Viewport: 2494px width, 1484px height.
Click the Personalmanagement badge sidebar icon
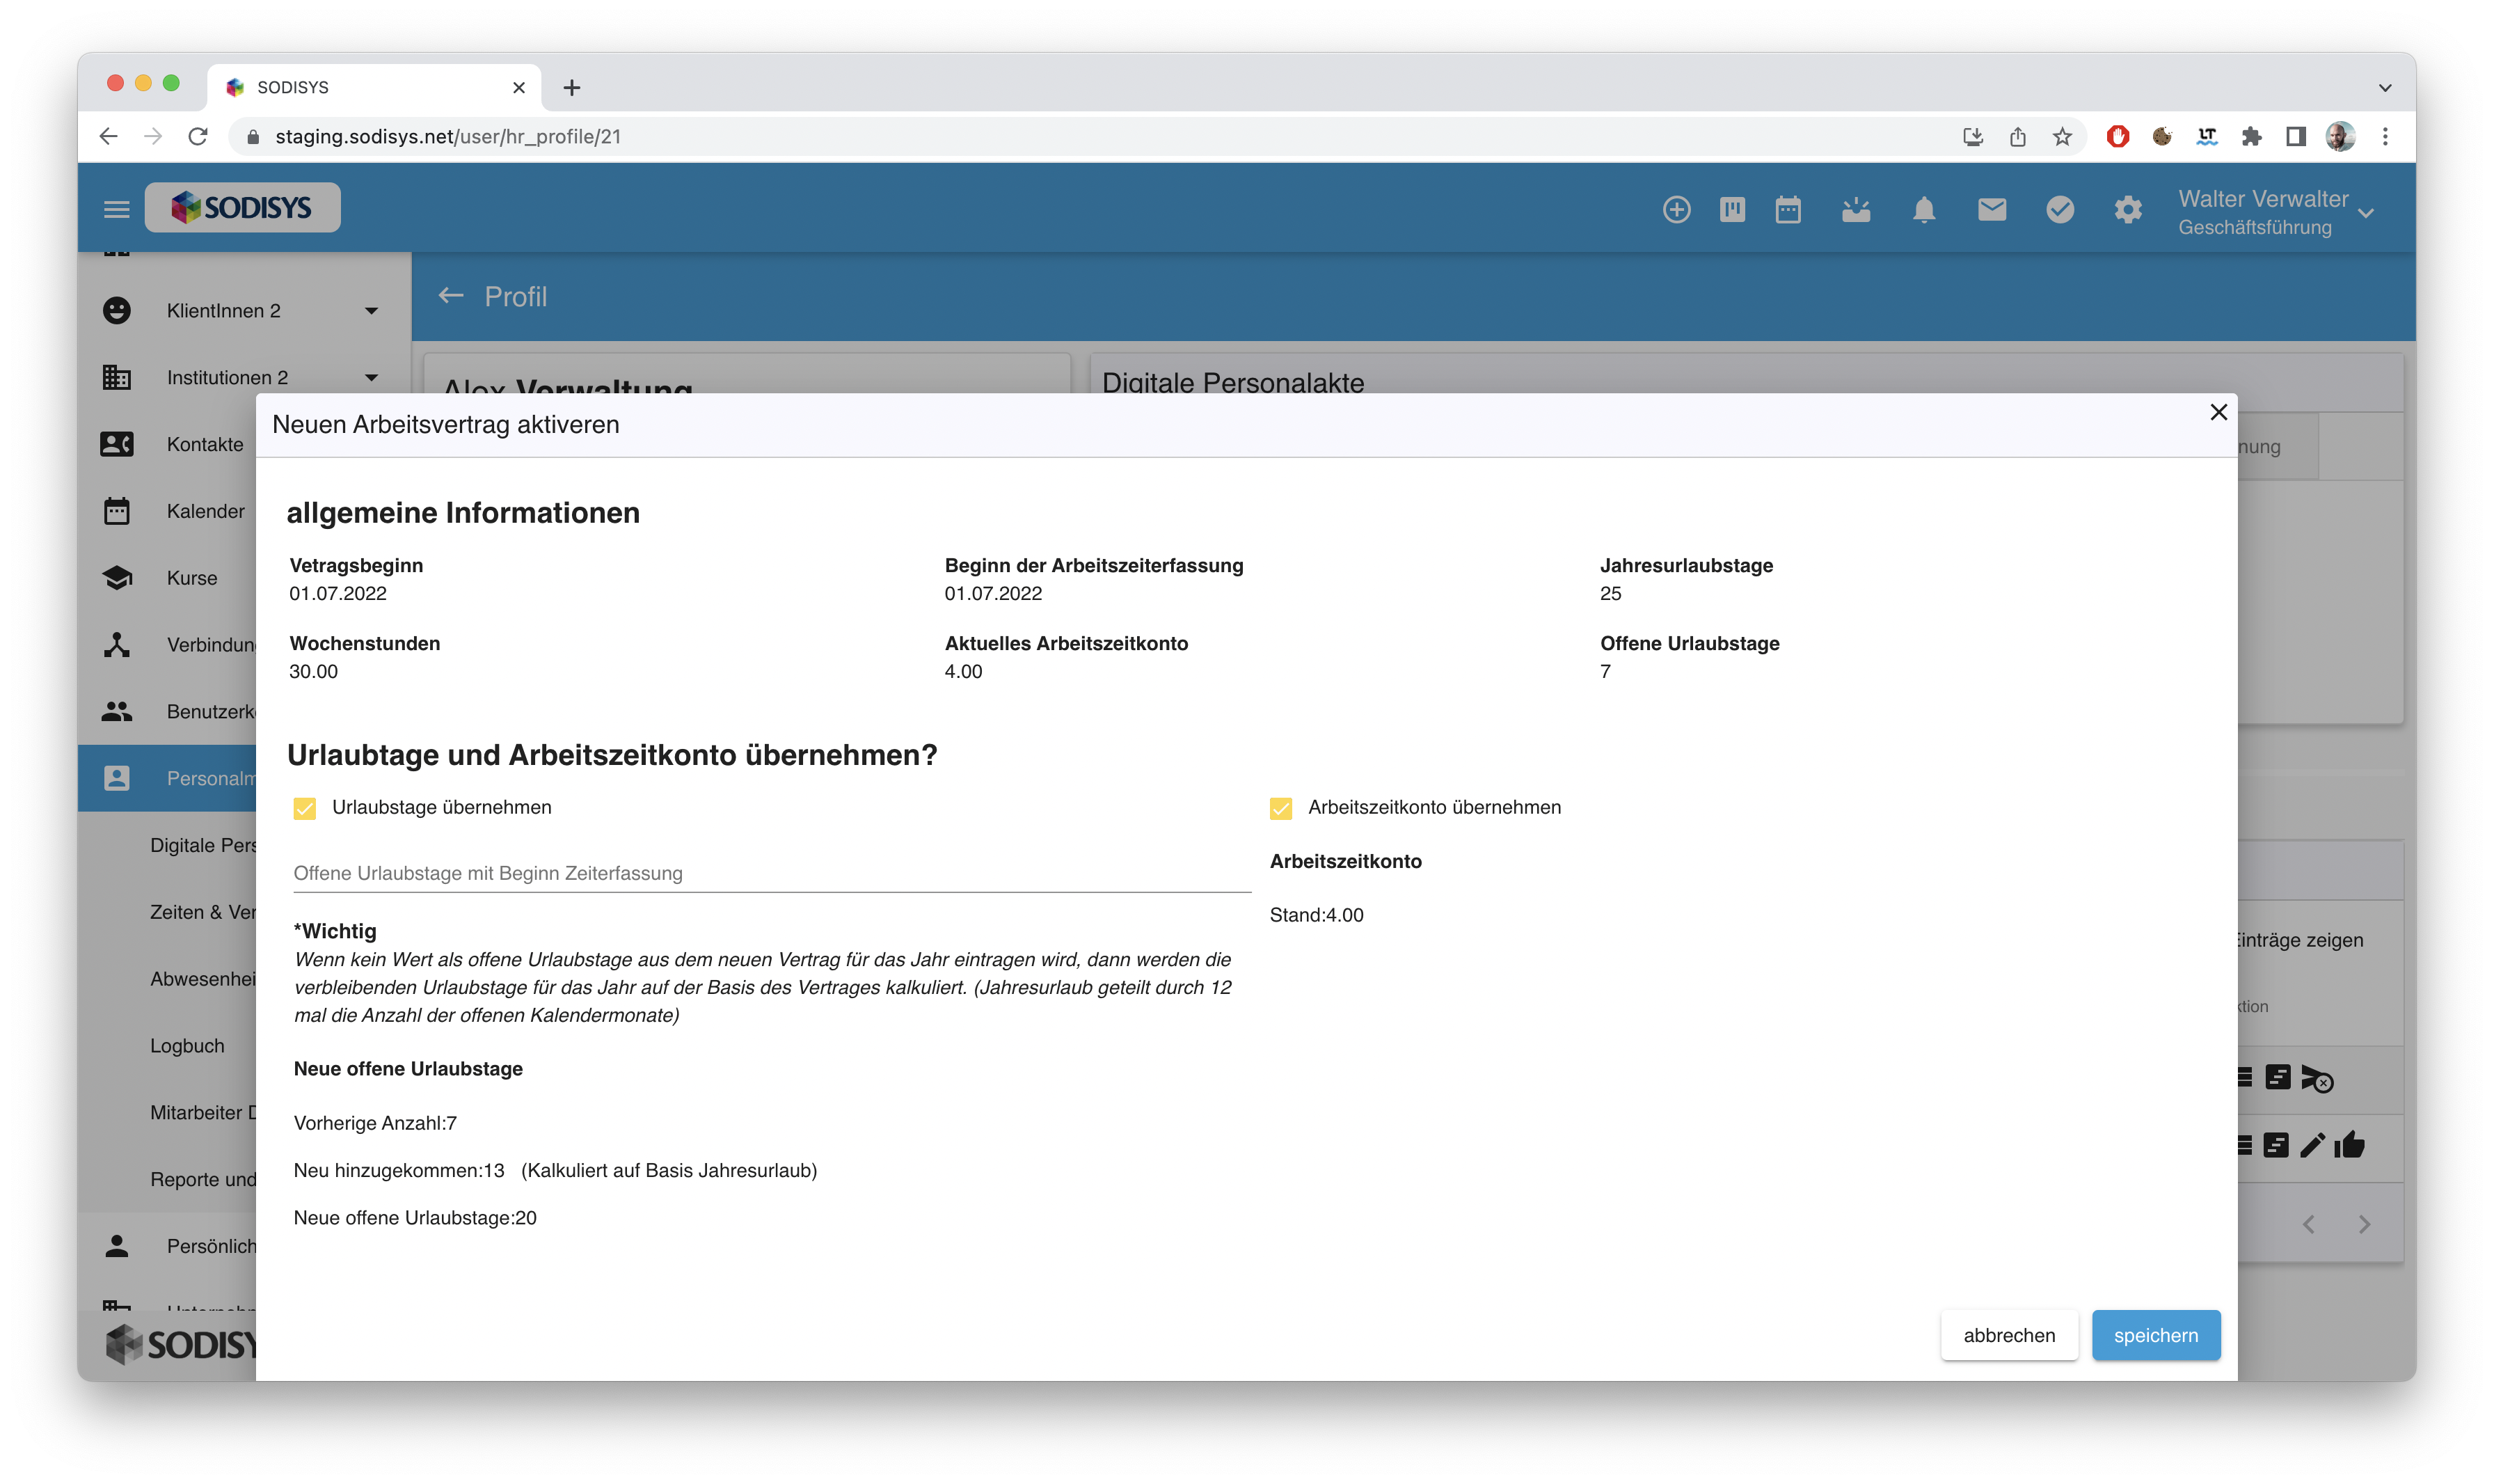(x=117, y=778)
